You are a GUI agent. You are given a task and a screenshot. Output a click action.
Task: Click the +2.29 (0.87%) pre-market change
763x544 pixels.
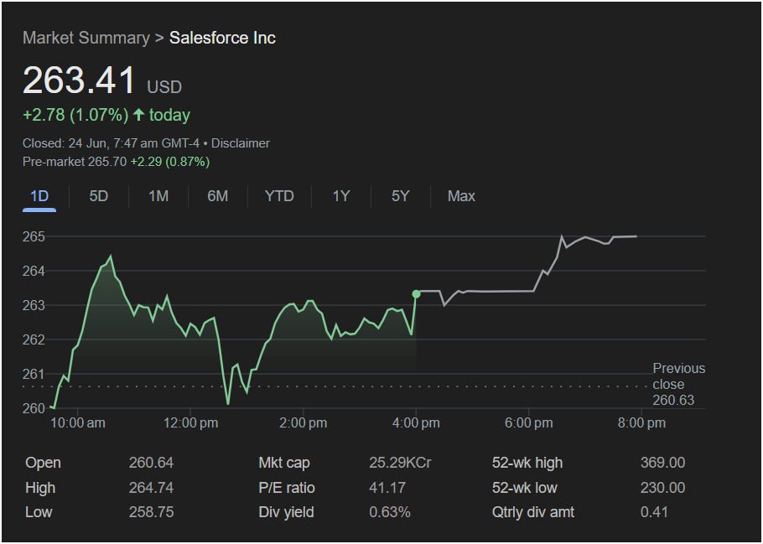pyautogui.click(x=170, y=162)
